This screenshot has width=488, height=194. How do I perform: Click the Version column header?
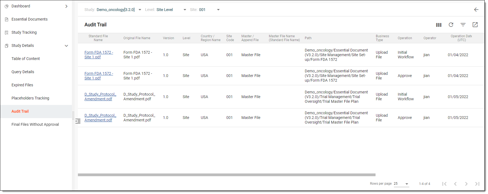(x=168, y=38)
